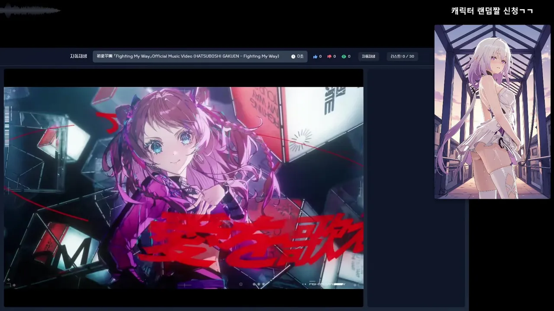Image resolution: width=554 pixels, height=311 pixels.
Task: Click the 0초 elapsed time text
Action: [300, 57]
